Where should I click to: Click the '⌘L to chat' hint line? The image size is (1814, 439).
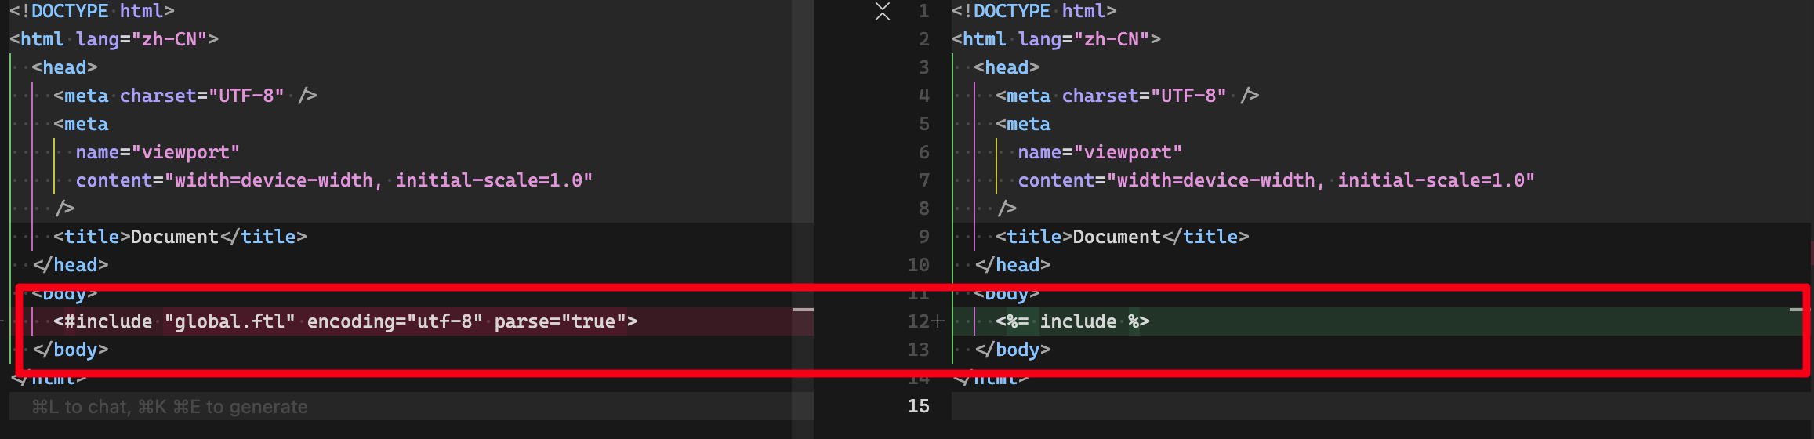169,407
